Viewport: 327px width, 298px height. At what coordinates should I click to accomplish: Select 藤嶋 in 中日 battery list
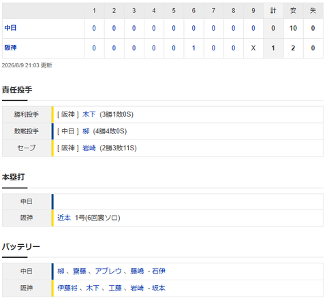coord(137,271)
